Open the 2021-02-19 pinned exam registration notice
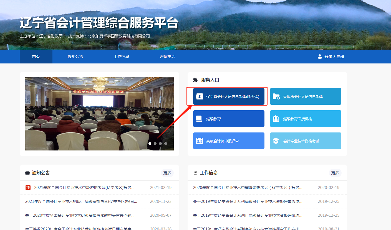391x230 pixels. [x=84, y=188]
